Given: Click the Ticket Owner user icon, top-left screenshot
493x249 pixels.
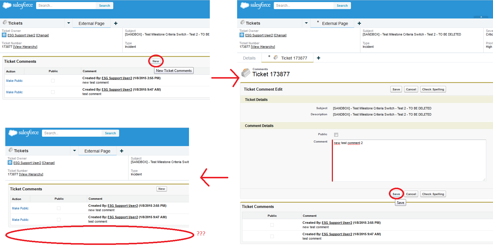Looking at the screenshot, I should coord(4,35).
